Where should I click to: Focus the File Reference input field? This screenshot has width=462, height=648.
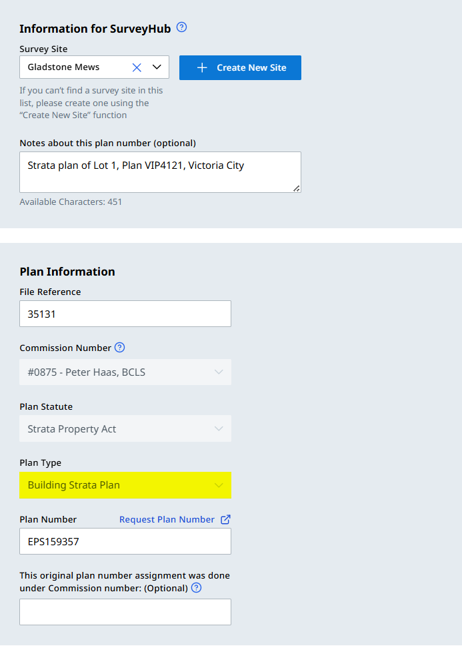coord(125,314)
